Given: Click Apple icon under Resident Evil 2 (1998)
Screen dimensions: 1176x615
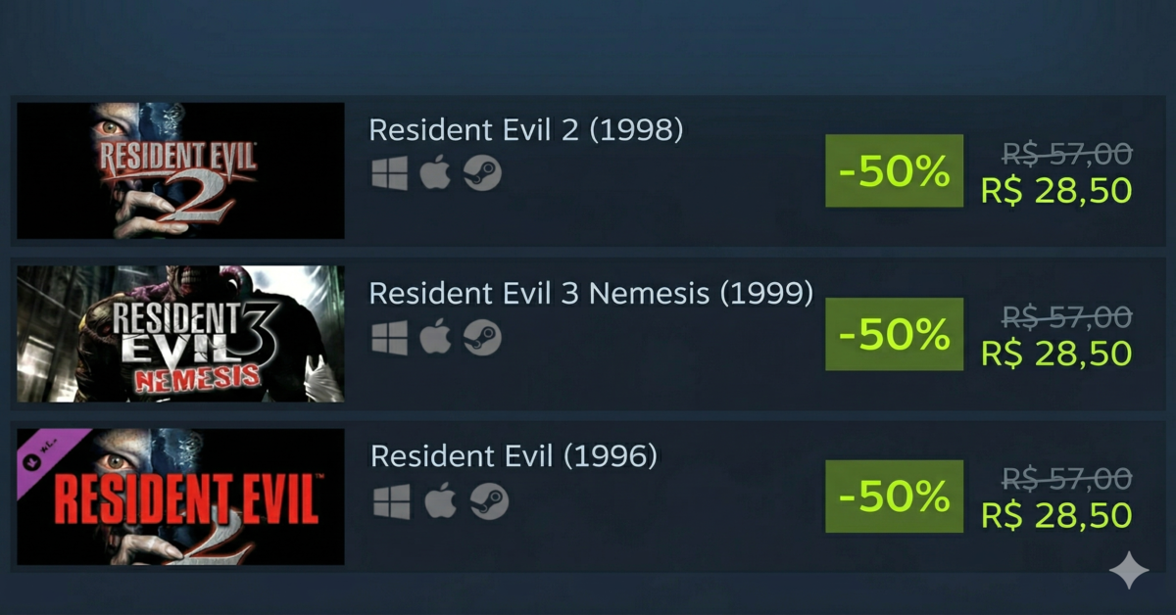Looking at the screenshot, I should 435,174.
